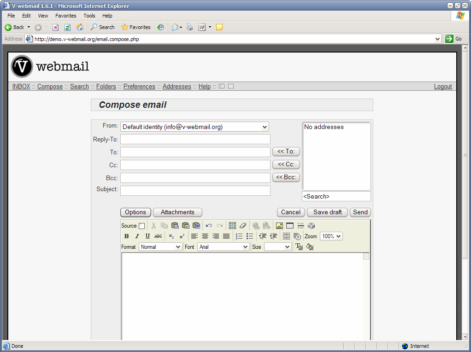471x352 pixels.
Task: Click the Select All icon
Action: point(232,226)
